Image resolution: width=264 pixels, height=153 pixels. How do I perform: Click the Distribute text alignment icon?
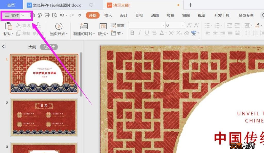pyautogui.click(x=237, y=33)
